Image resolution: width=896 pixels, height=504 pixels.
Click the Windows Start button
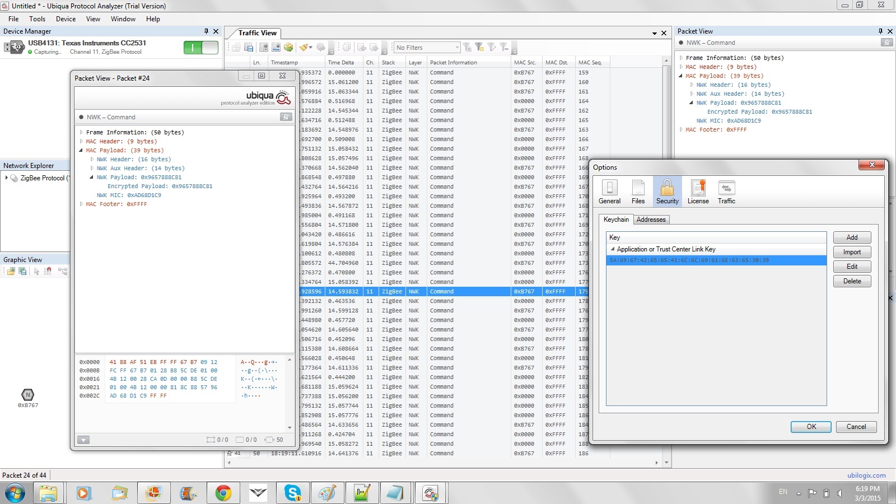pyautogui.click(x=15, y=493)
